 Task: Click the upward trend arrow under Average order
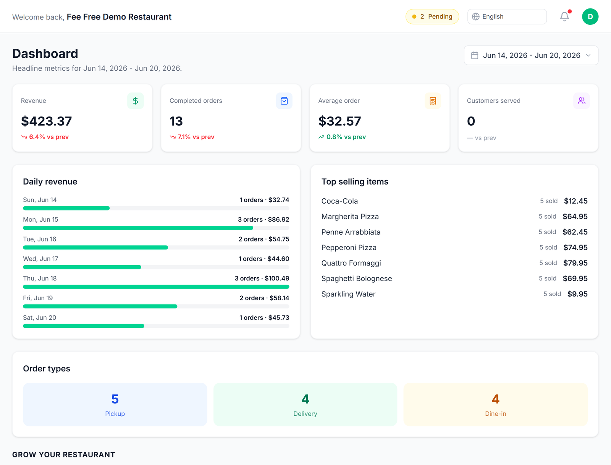click(x=322, y=137)
